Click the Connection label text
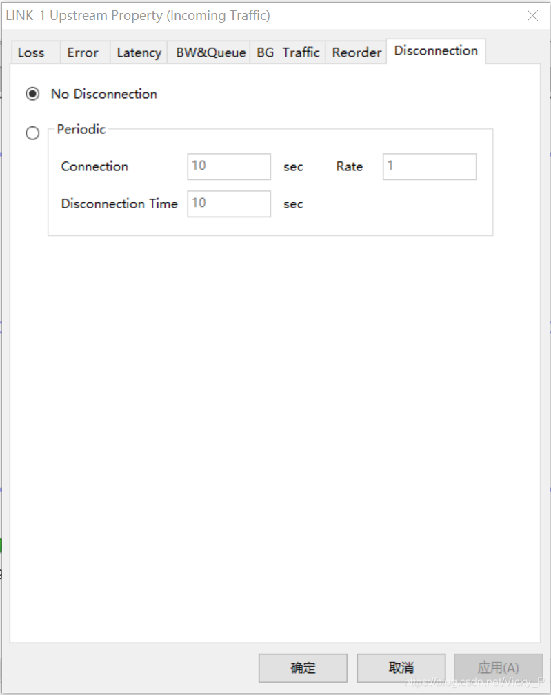Image resolution: width=551 pixels, height=695 pixels. point(94,166)
